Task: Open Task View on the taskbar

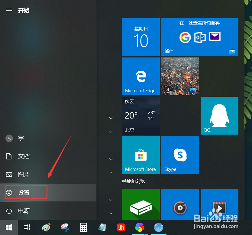Action: (27, 227)
